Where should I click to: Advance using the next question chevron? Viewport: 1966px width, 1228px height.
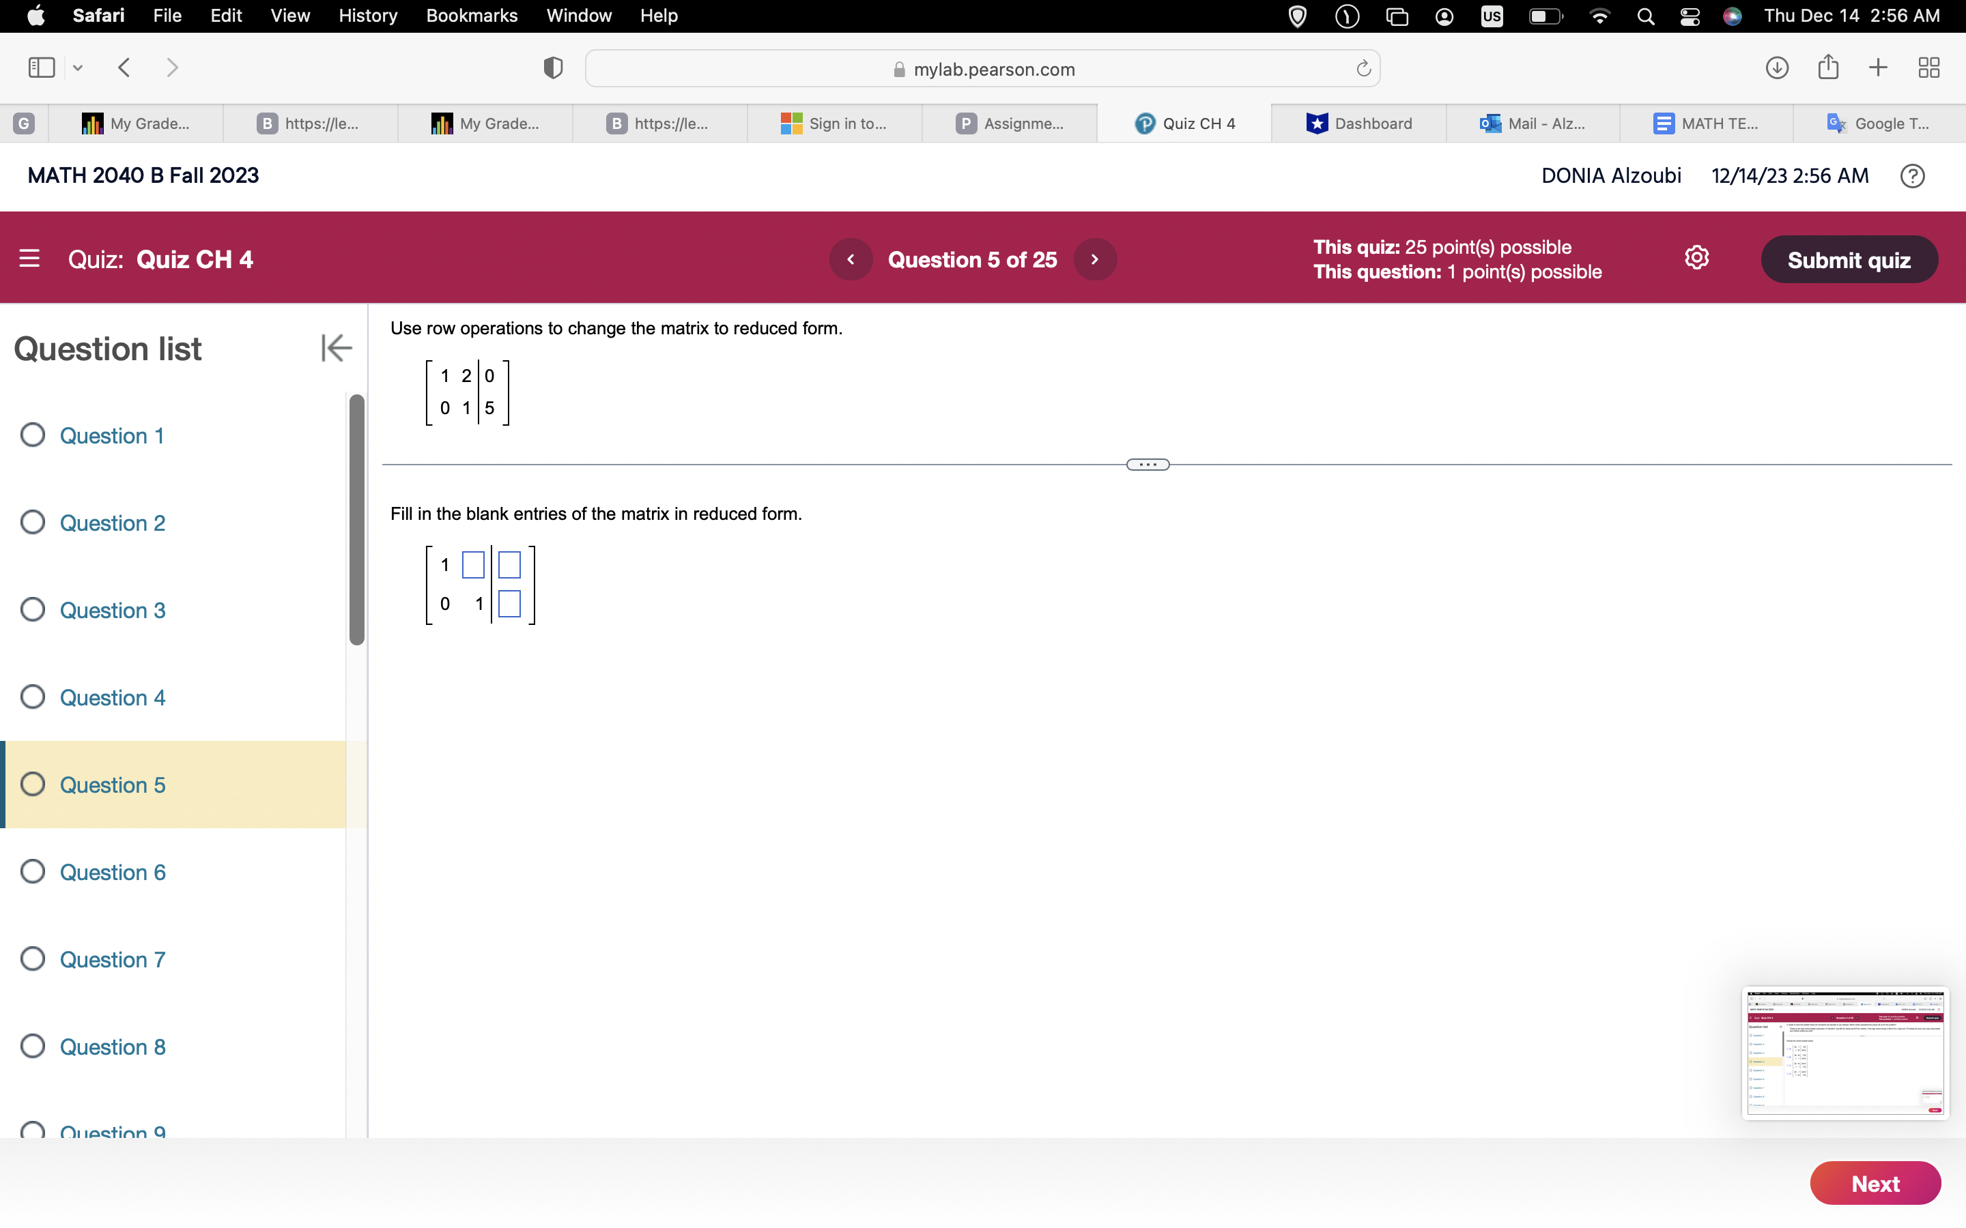tap(1095, 259)
